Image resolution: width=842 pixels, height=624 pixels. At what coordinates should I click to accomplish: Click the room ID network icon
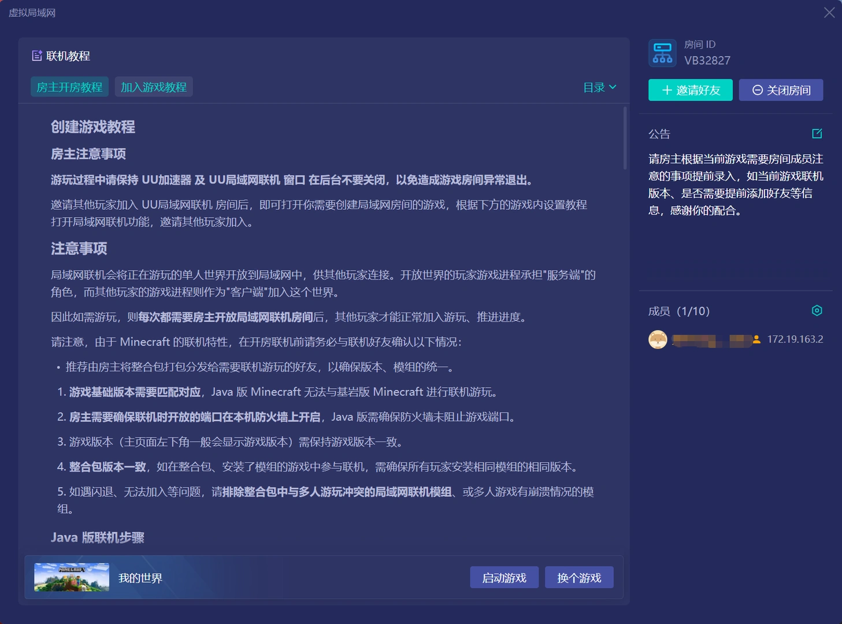click(x=662, y=53)
